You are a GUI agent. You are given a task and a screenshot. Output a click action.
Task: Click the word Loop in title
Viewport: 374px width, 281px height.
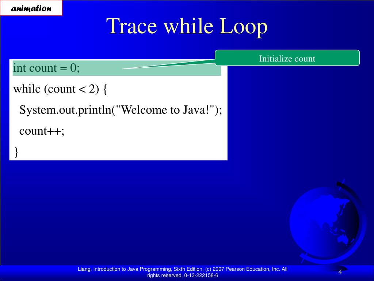pos(243,27)
